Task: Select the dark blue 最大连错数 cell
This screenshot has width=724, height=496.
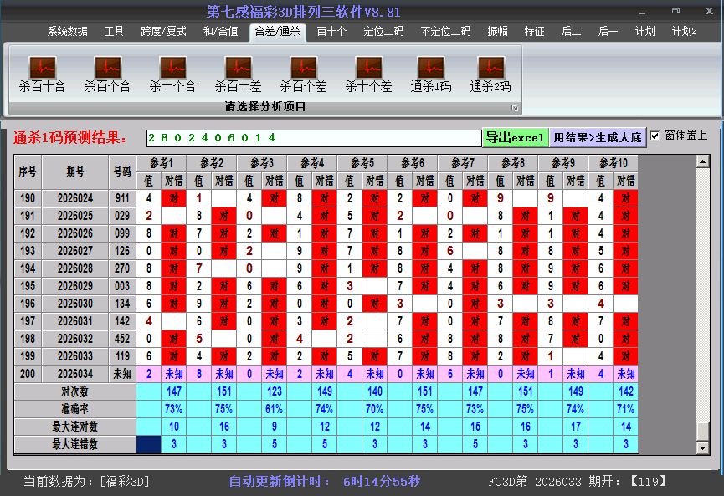Action: click(x=149, y=444)
